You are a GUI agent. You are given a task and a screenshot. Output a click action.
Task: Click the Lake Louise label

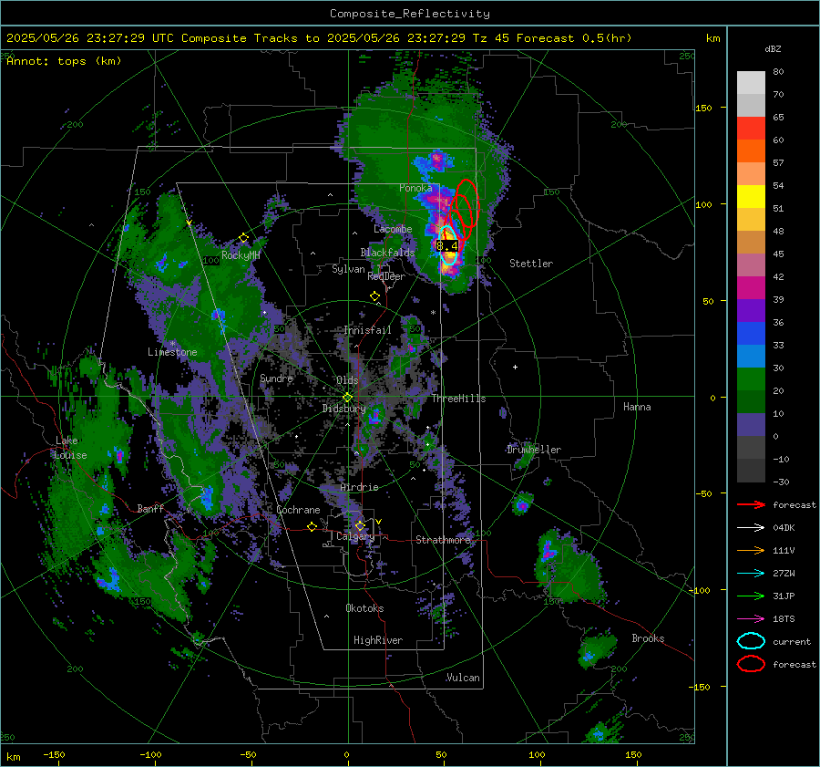(71, 448)
